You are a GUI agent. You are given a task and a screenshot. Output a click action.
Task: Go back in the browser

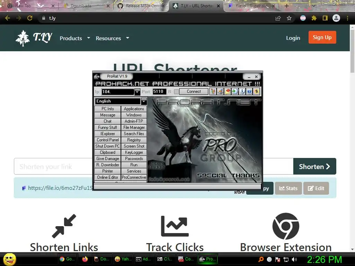coord(8,18)
